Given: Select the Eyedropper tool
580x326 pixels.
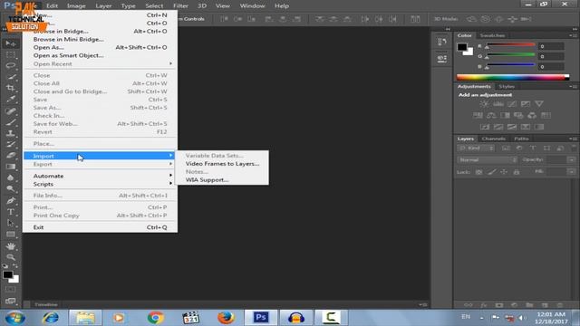Looking at the screenshot, I should pos(10,99).
